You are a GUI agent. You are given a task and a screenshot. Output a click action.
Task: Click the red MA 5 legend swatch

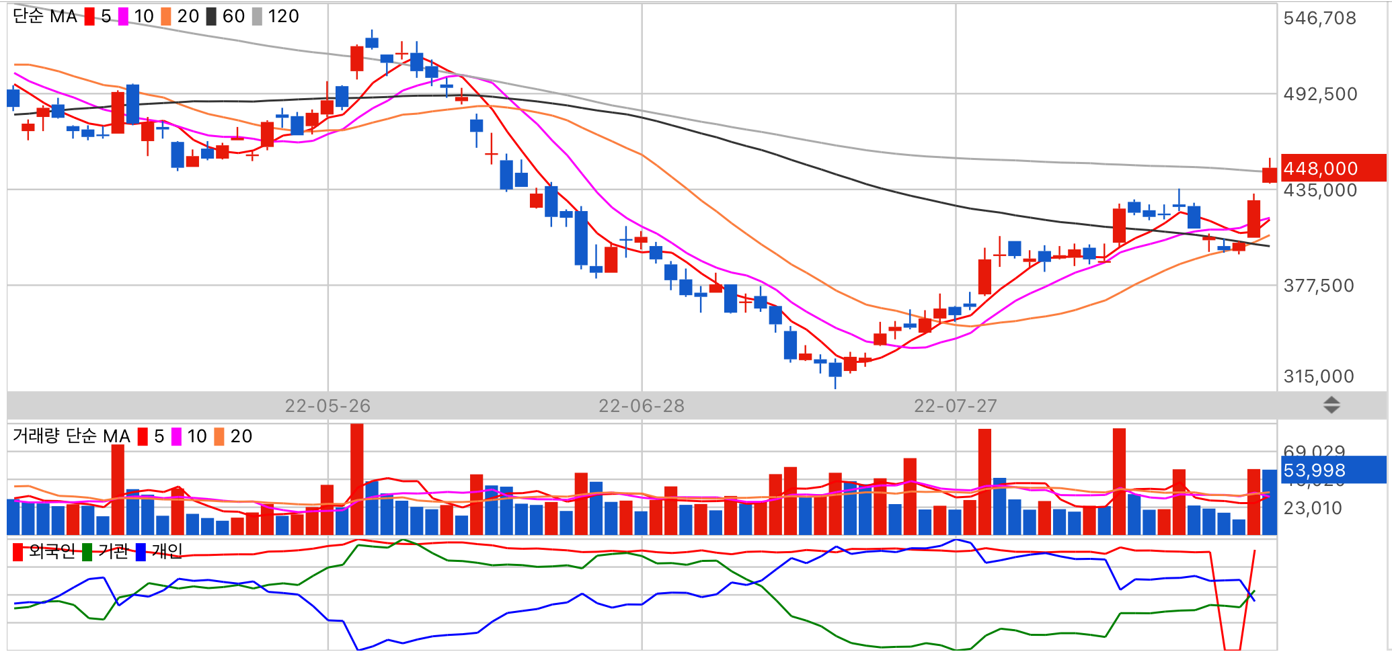(x=89, y=17)
